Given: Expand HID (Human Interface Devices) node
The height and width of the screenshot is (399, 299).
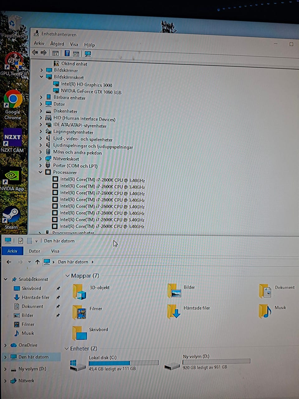Looking at the screenshot, I should (x=41, y=118).
